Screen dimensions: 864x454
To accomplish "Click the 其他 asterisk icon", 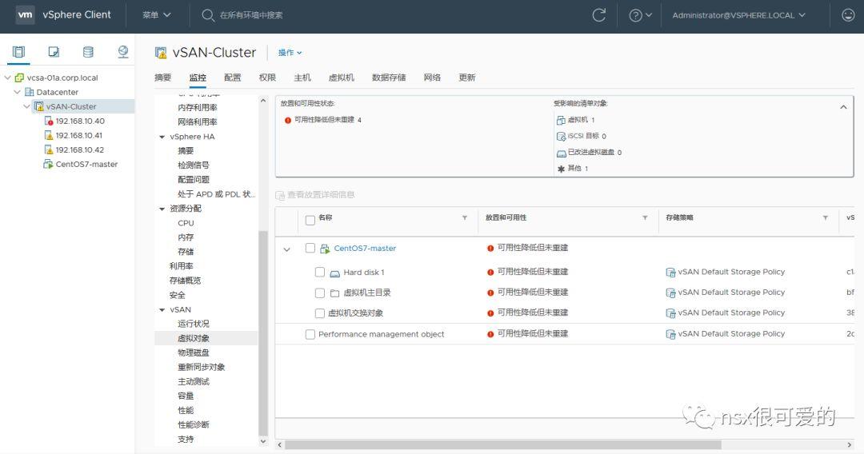I will coord(561,169).
